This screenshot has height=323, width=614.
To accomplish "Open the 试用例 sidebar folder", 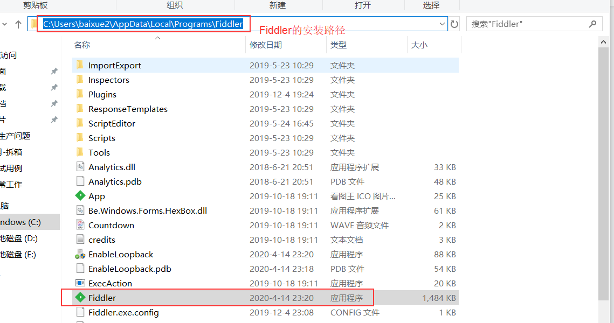I will 11,168.
